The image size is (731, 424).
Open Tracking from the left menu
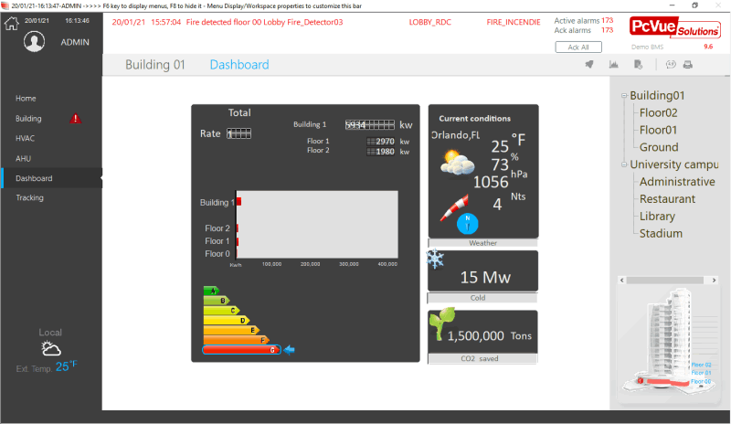(x=29, y=197)
